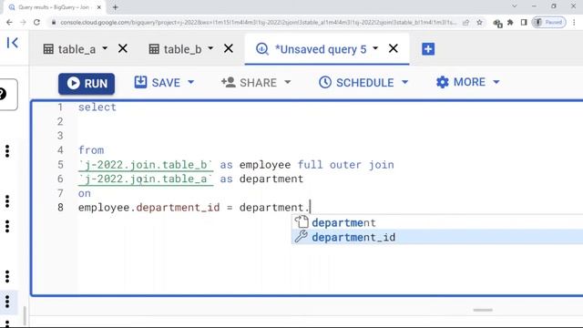Run the query
Image resolution: width=583 pixels, height=328 pixels.
87,83
